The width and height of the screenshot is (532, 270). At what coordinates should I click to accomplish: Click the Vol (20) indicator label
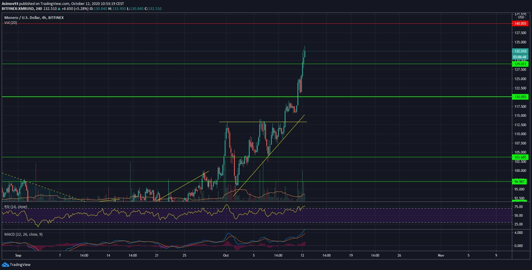click(x=10, y=23)
